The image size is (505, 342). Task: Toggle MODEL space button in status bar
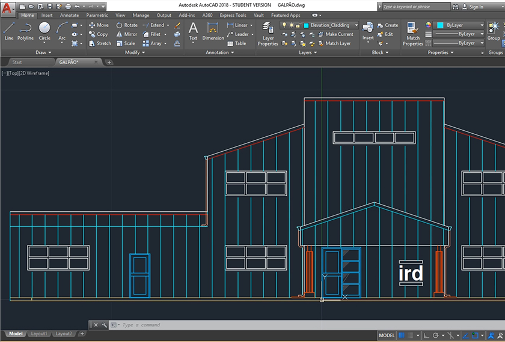tap(387, 335)
